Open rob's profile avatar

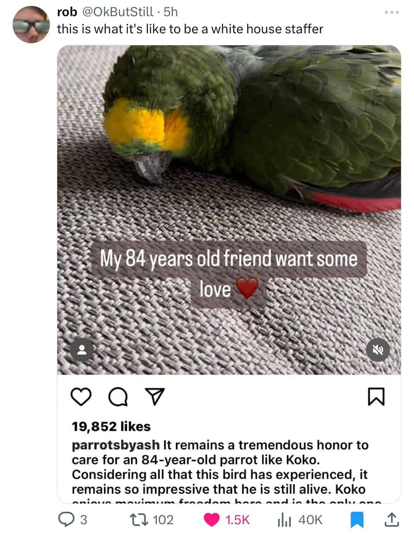[x=31, y=25]
